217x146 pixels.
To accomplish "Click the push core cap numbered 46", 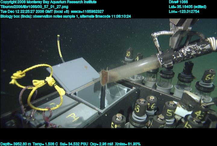I will point(151,103).
